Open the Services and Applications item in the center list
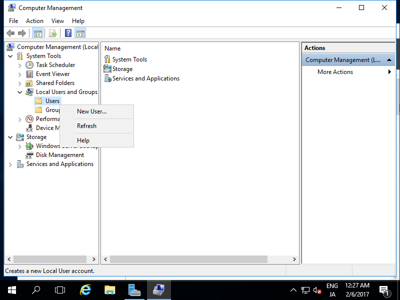This screenshot has height=300, width=400. point(145,78)
